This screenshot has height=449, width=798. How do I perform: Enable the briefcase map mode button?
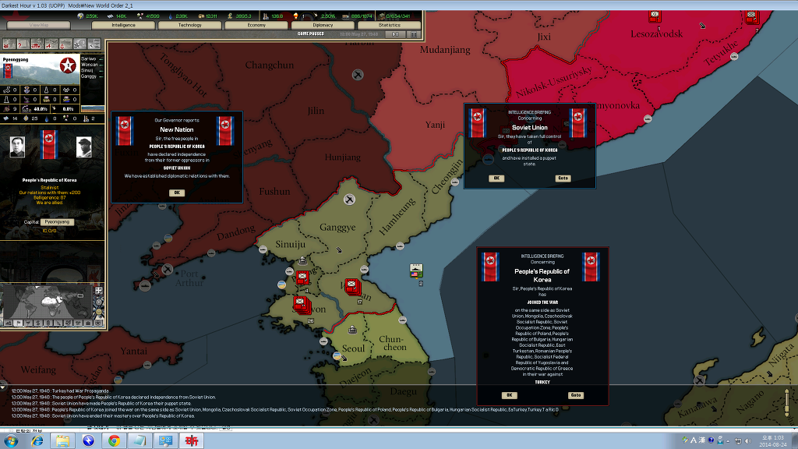(x=87, y=323)
